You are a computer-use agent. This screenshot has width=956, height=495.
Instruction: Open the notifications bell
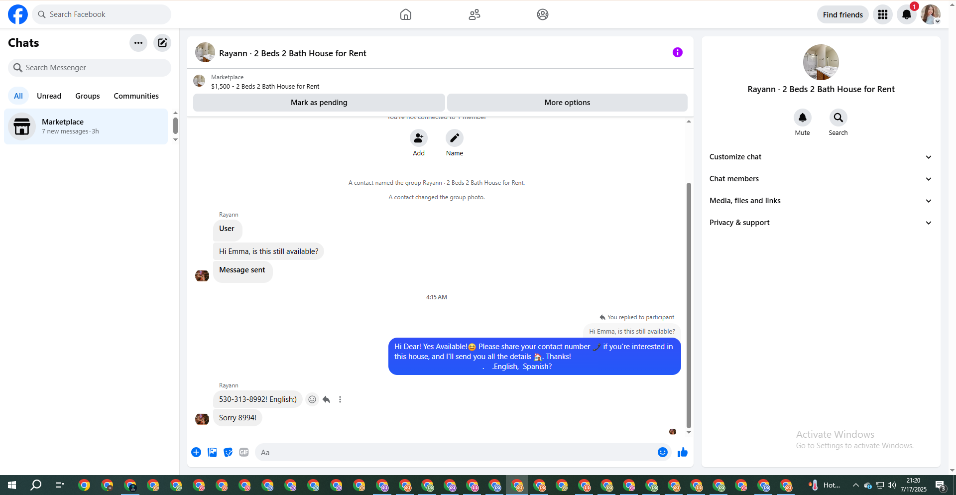point(907,14)
